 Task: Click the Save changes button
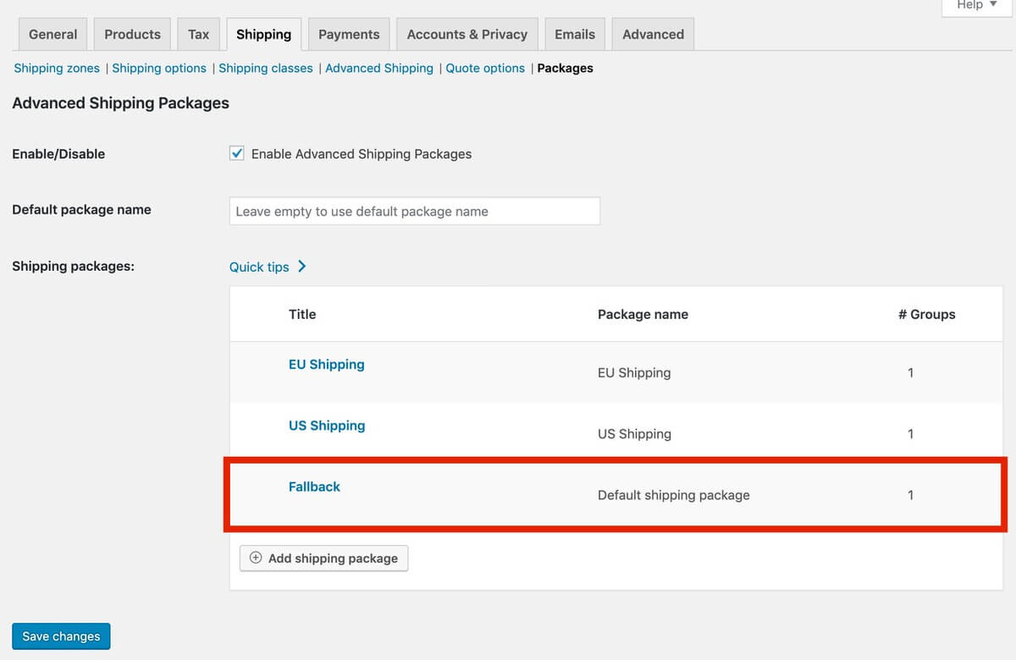tap(60, 635)
